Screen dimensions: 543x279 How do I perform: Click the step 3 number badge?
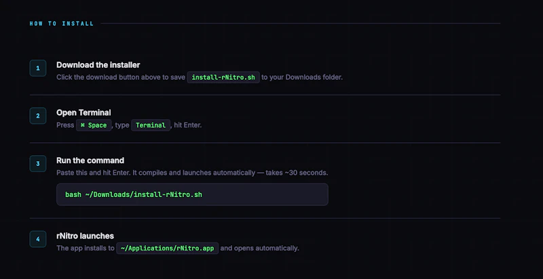(38, 164)
